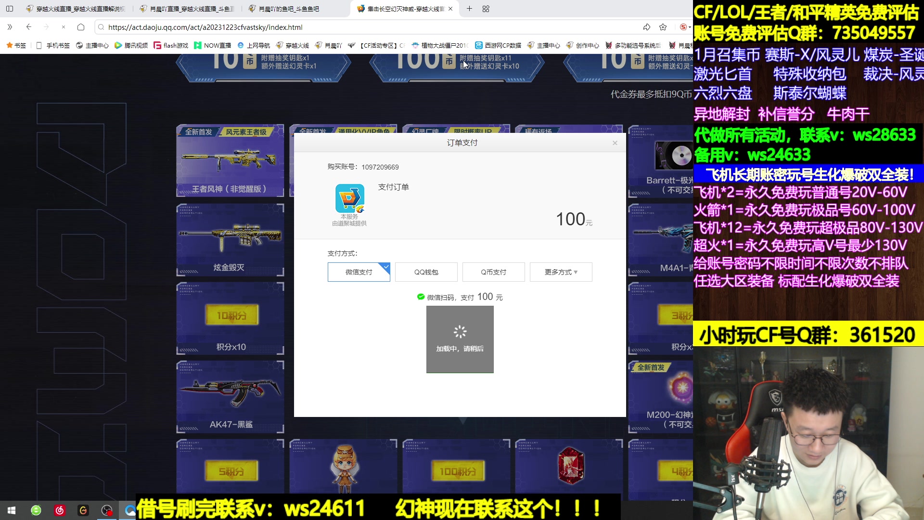Click the 道聚城 service logo icon
Screen dimensions: 924x520
pyautogui.click(x=350, y=198)
